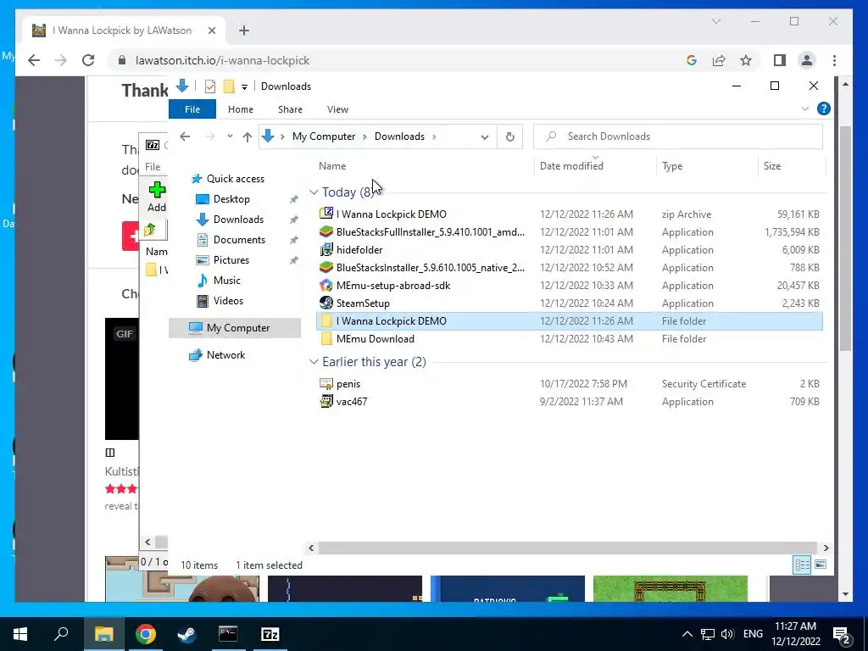The height and width of the screenshot is (651, 868).
Task: Go back in Explorer navigation
Action: (185, 136)
